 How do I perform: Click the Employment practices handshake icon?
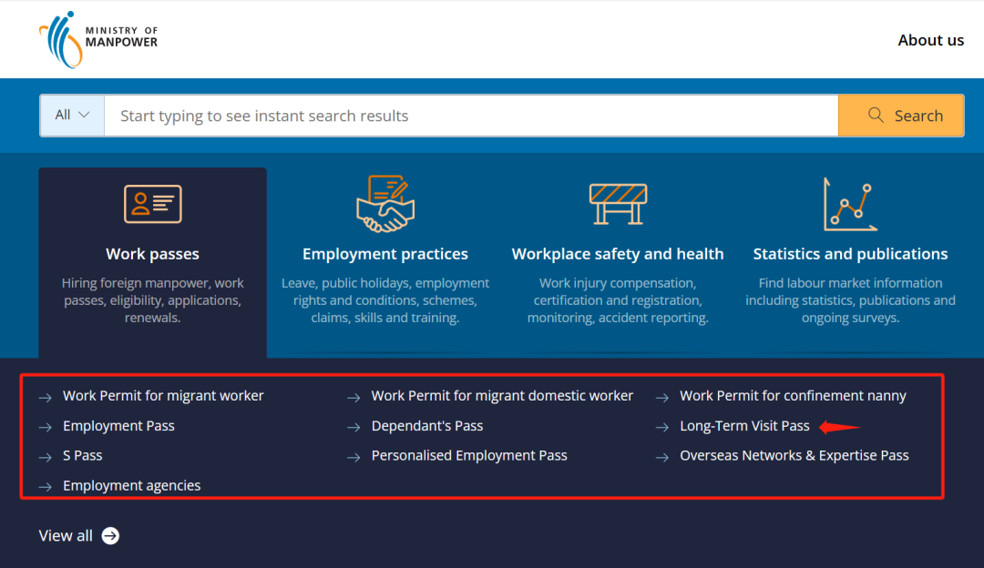(x=385, y=204)
